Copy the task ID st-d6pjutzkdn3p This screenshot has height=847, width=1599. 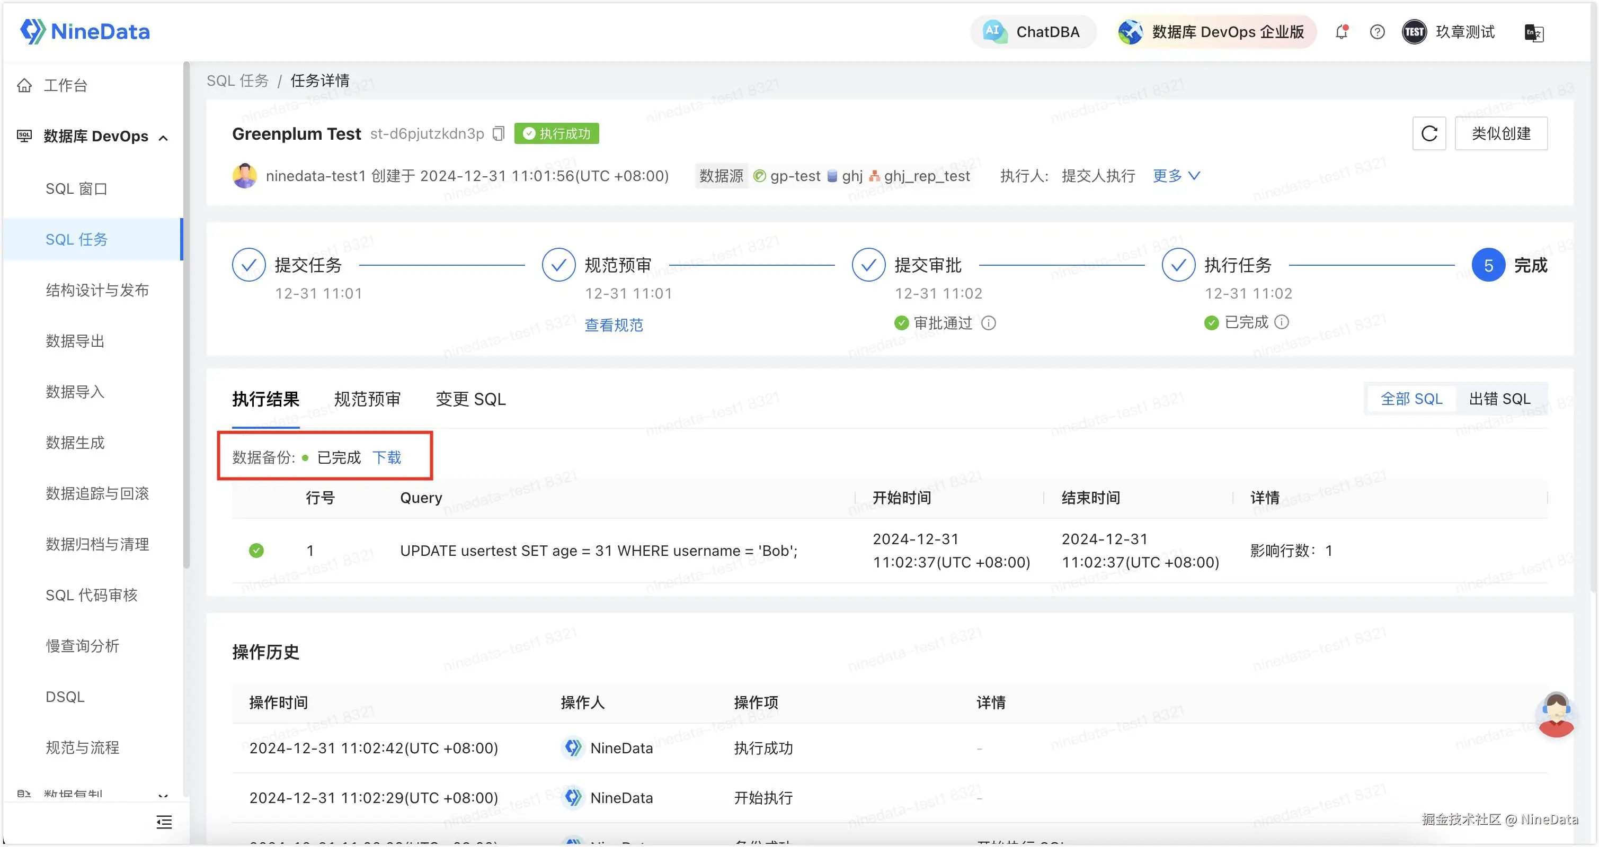click(x=499, y=133)
